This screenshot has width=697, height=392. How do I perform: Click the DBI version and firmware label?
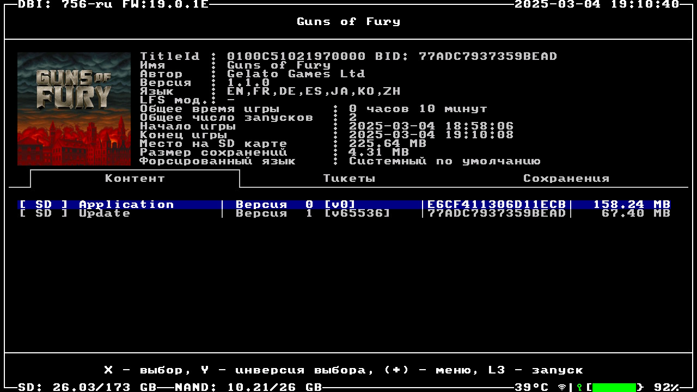(x=113, y=4)
